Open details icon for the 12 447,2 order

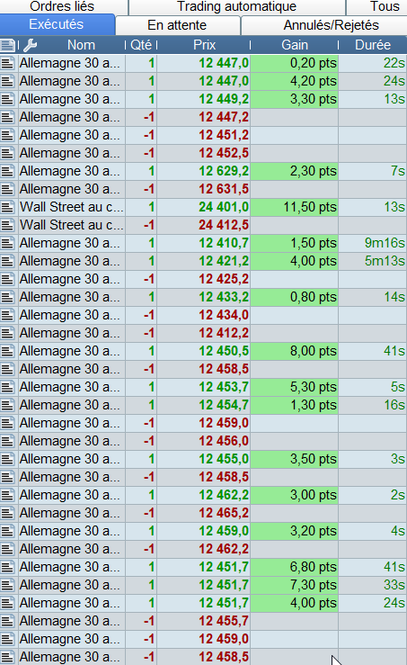[x=7, y=117]
